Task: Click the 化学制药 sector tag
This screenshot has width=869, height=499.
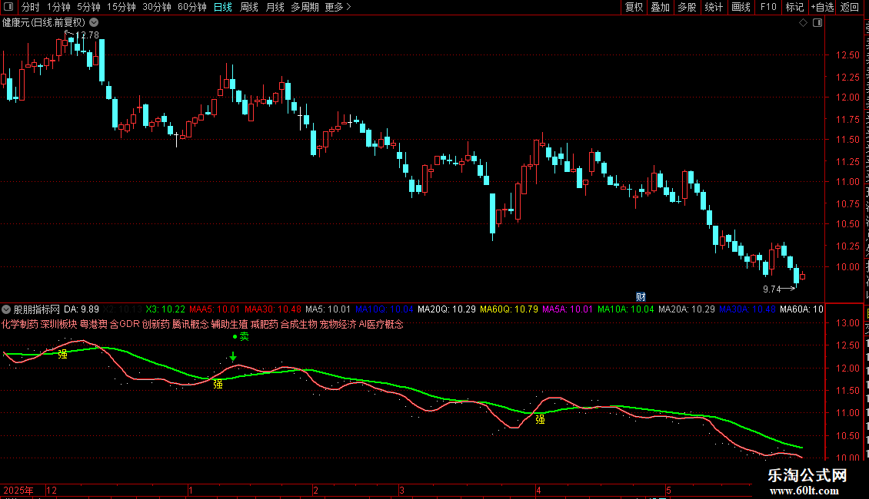Action: (20, 324)
